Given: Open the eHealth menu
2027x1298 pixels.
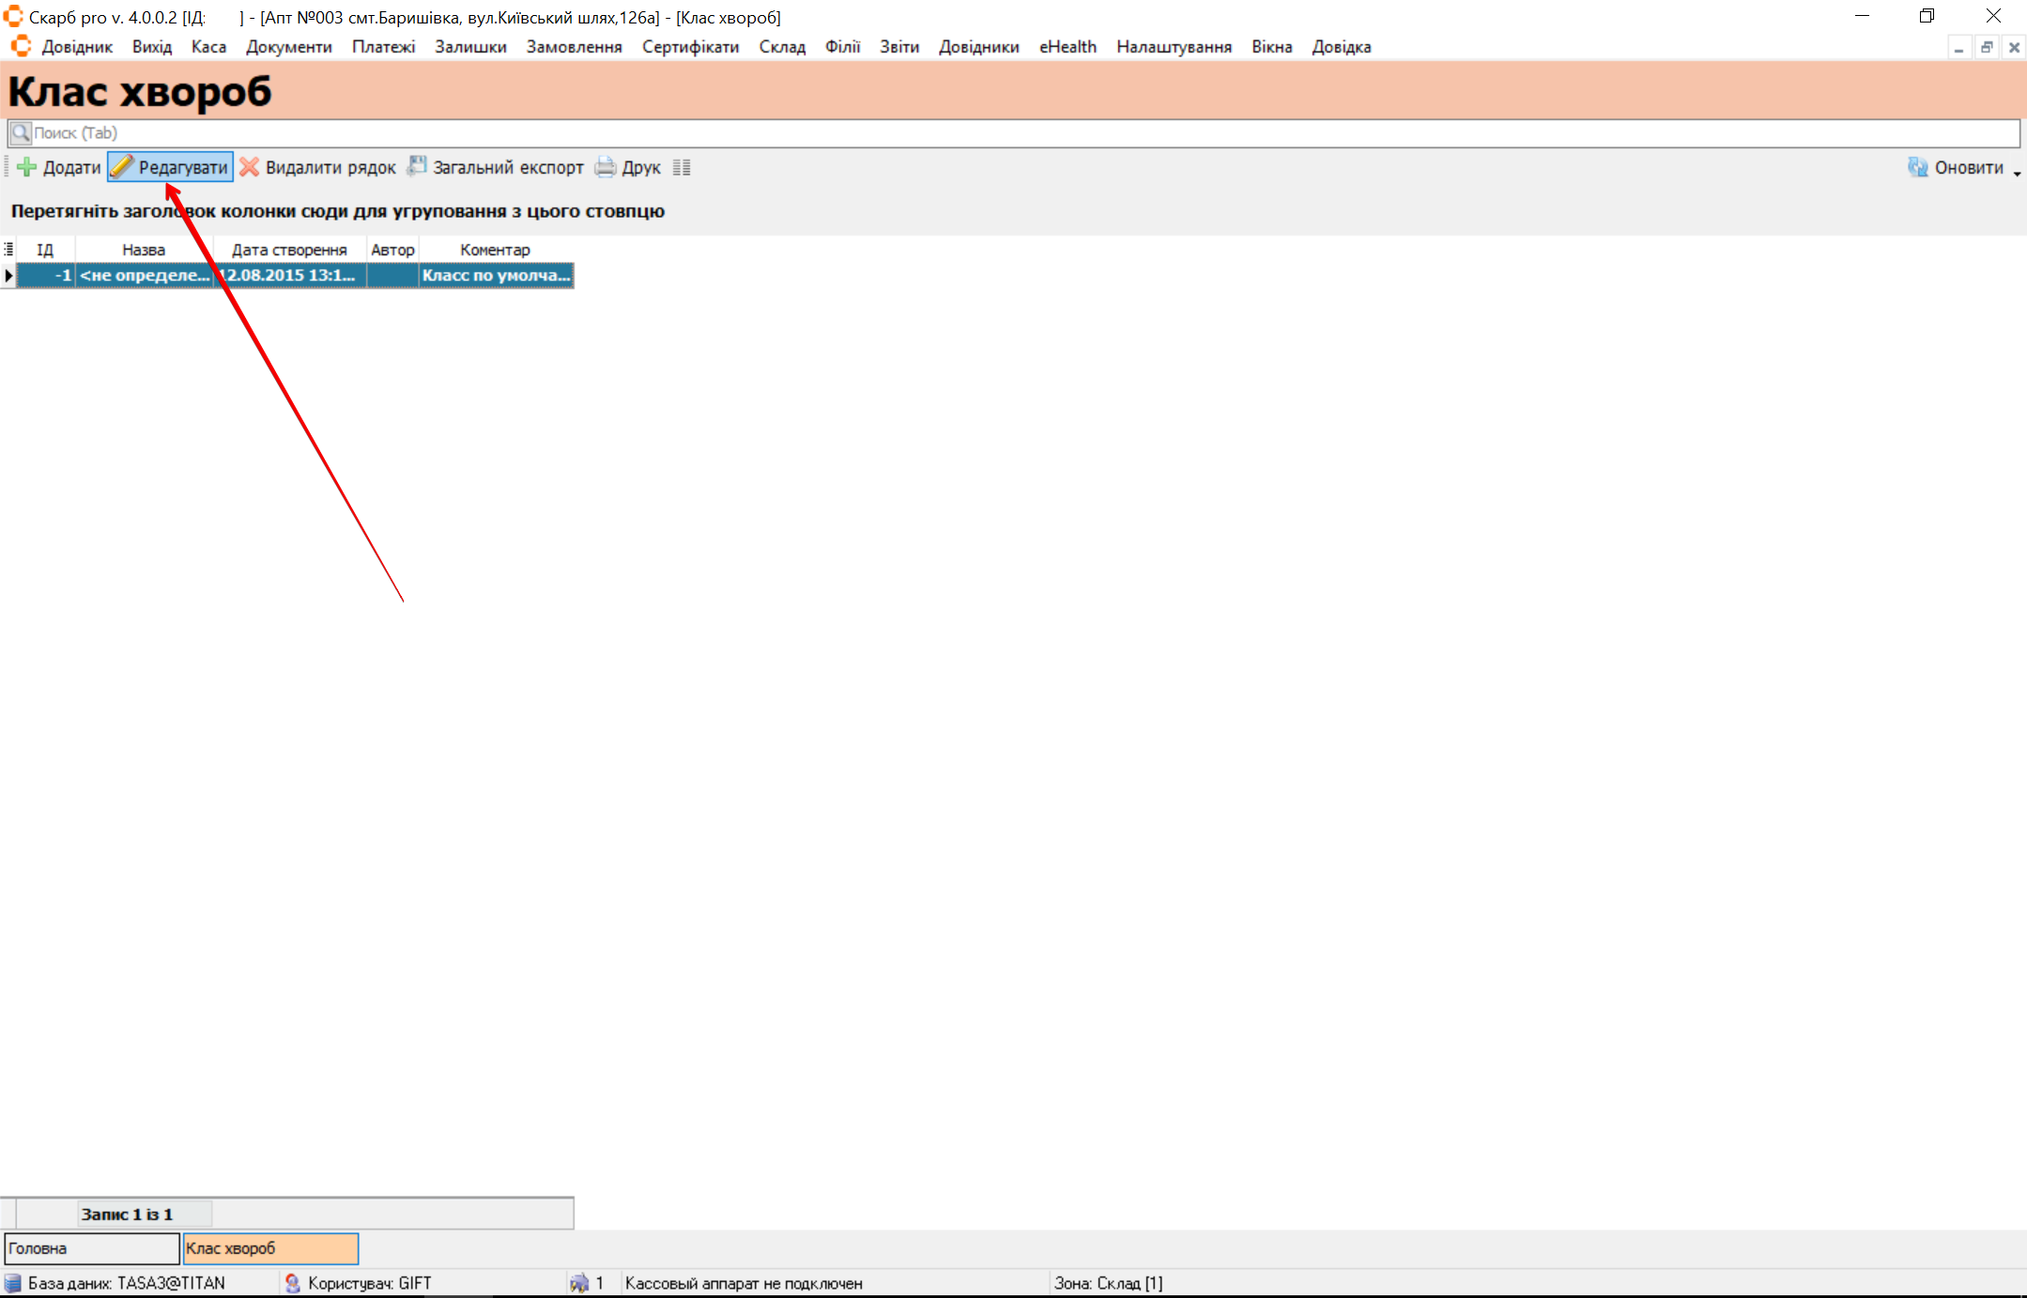Looking at the screenshot, I should point(1067,47).
